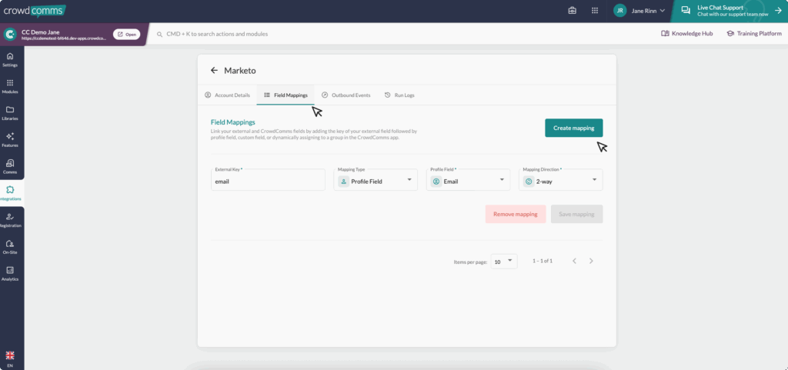Viewport: 788px width, 370px height.
Task: Go to Libraries in sidebar
Action: [10, 113]
